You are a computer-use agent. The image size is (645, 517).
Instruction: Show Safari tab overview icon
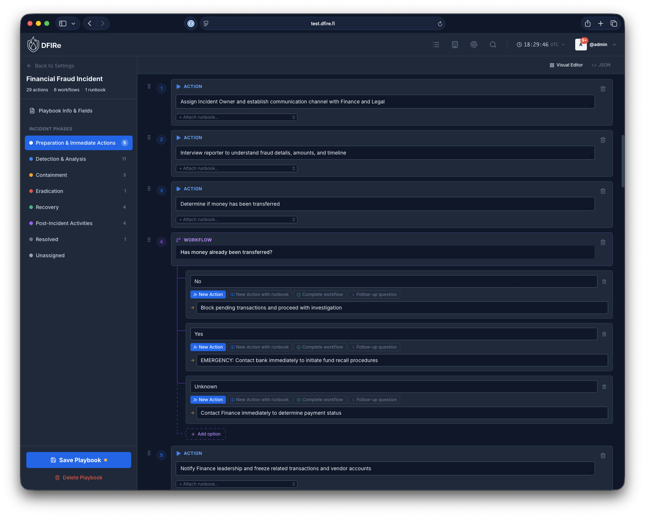[x=614, y=23]
